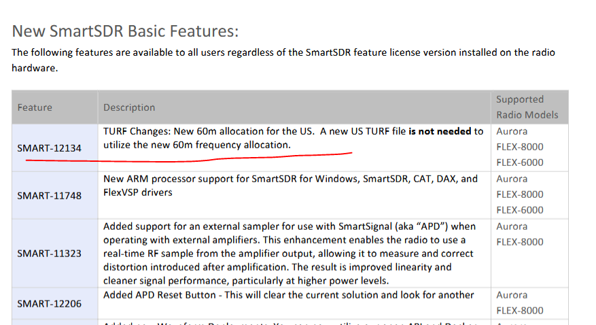Click the 'Added APD Reset Button' description
Image resolution: width=596 pixels, height=325 pixels.
coord(289,295)
